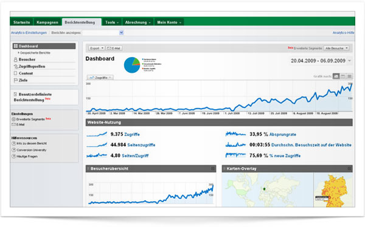
Task: Open the Abrechnung menu
Action: tap(137, 22)
